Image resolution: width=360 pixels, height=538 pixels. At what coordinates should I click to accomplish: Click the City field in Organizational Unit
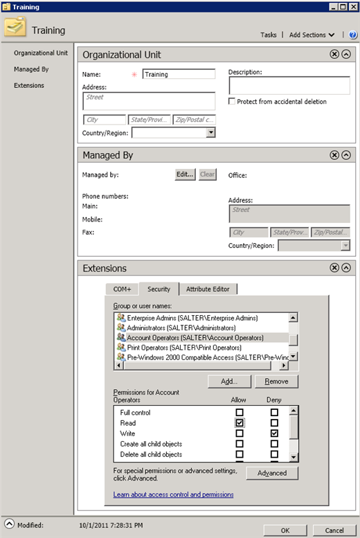105,119
